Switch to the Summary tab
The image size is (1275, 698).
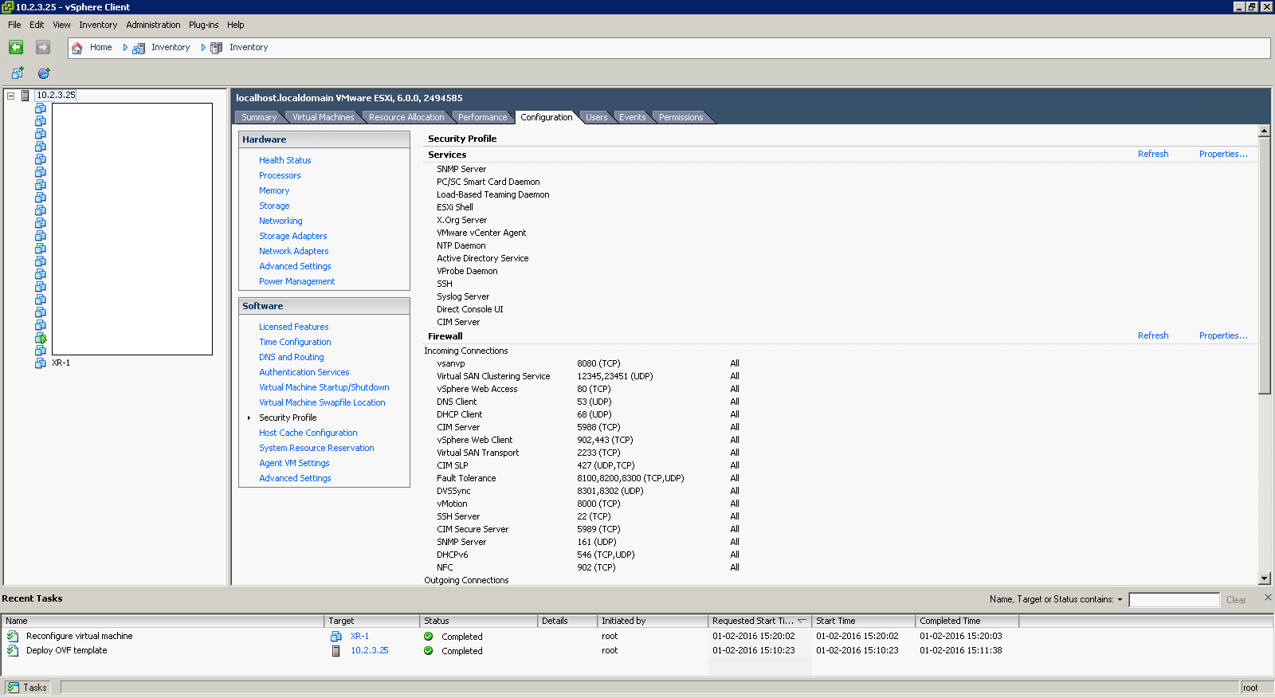click(259, 117)
